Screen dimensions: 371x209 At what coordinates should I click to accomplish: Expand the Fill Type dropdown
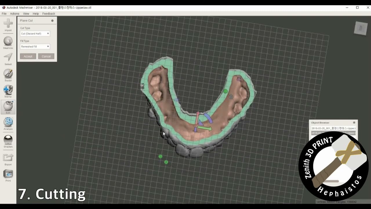point(35,46)
